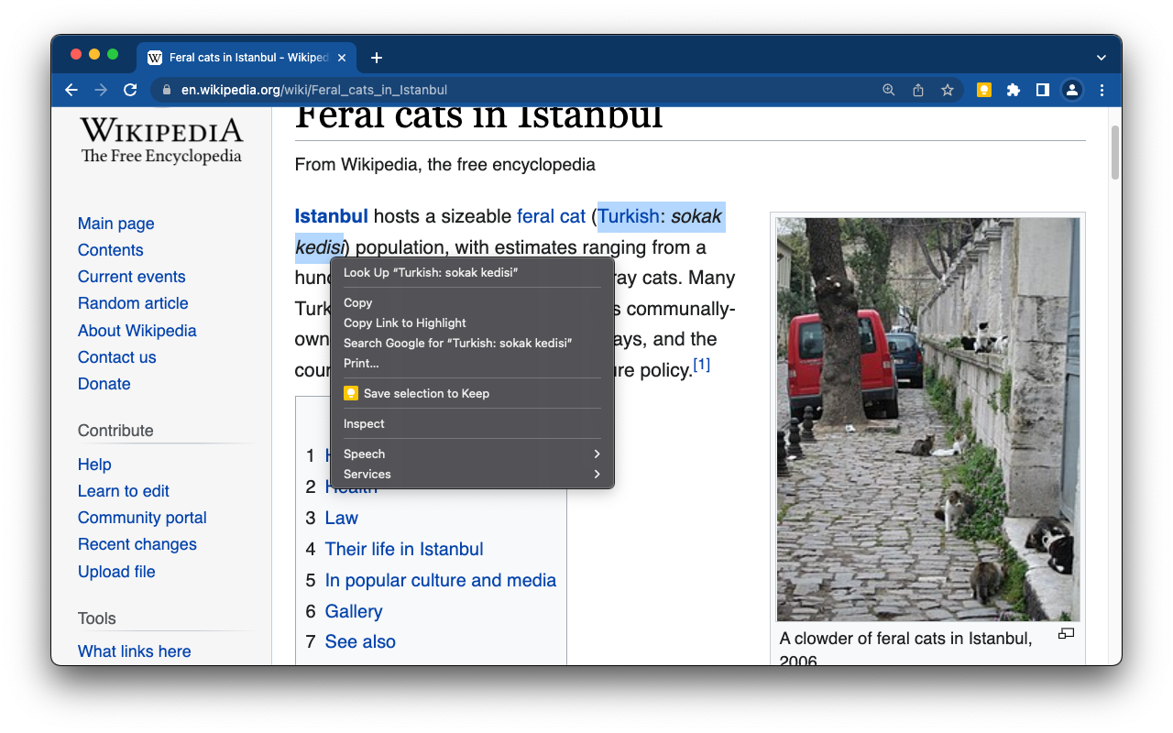Image resolution: width=1173 pixels, height=733 pixels.
Task: Open the Extensions puzzle-piece icon
Action: pyautogui.click(x=1013, y=90)
